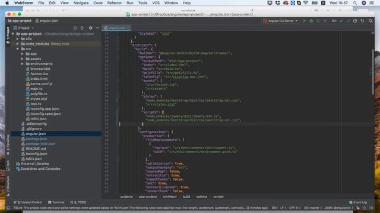Open the Event Log
This screenshot has height=213, width=380.
coord(358,202)
